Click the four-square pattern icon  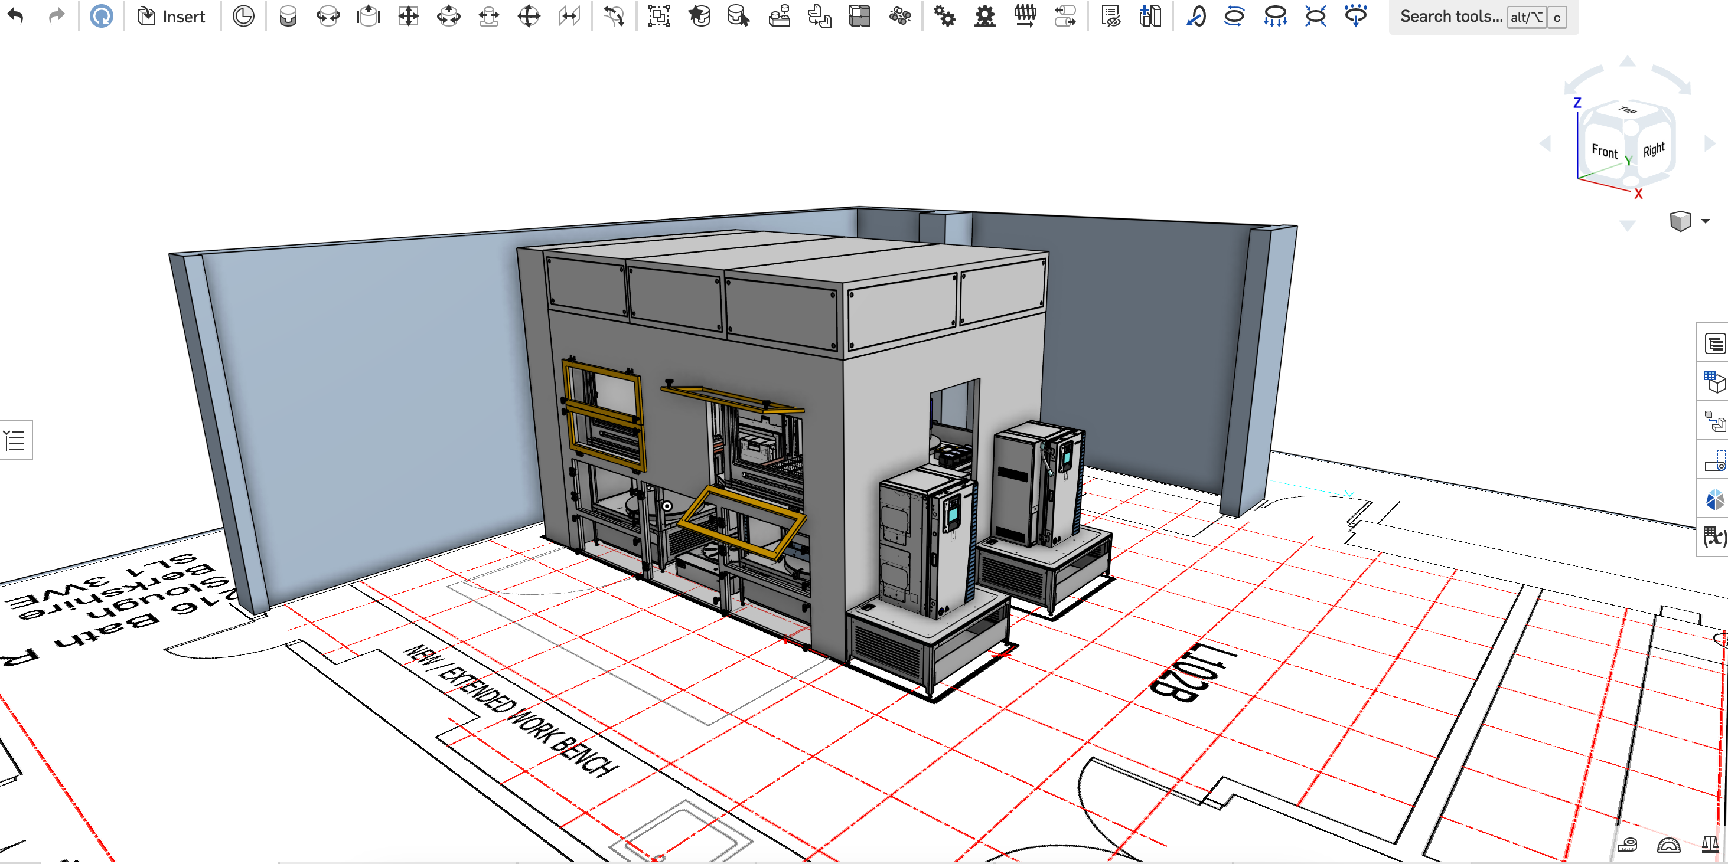[859, 16]
